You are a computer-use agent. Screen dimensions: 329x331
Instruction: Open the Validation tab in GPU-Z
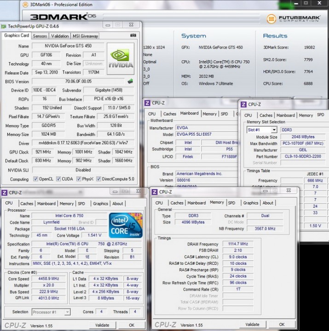click(x=60, y=36)
